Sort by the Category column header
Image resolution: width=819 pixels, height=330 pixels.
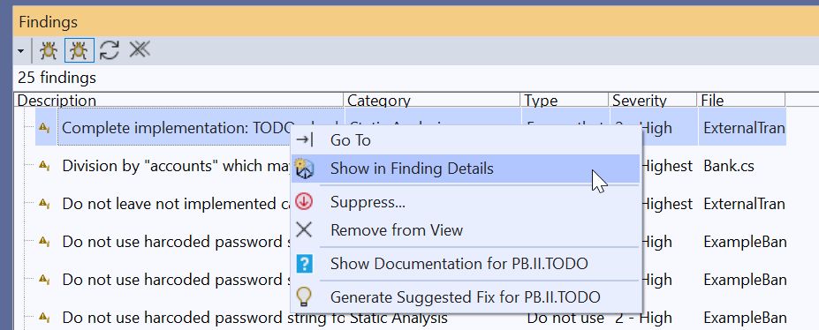tap(432, 100)
